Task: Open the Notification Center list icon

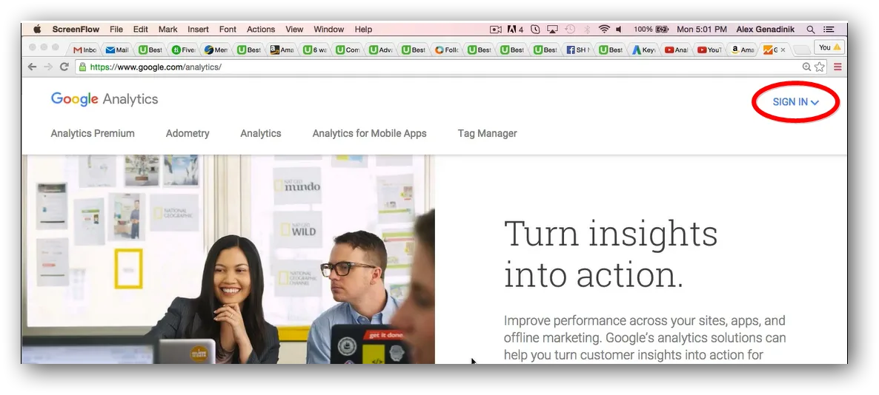Action: [829, 29]
